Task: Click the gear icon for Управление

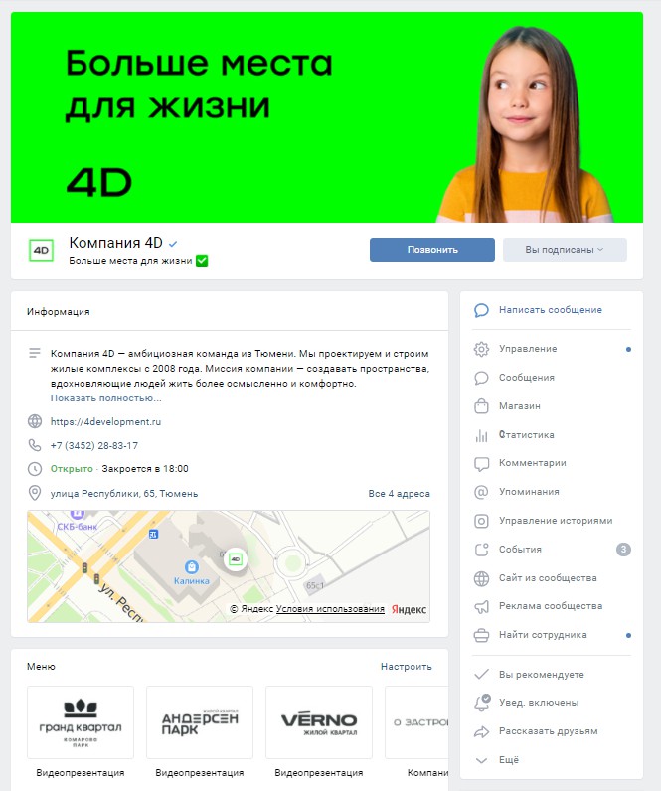Action: tap(481, 349)
